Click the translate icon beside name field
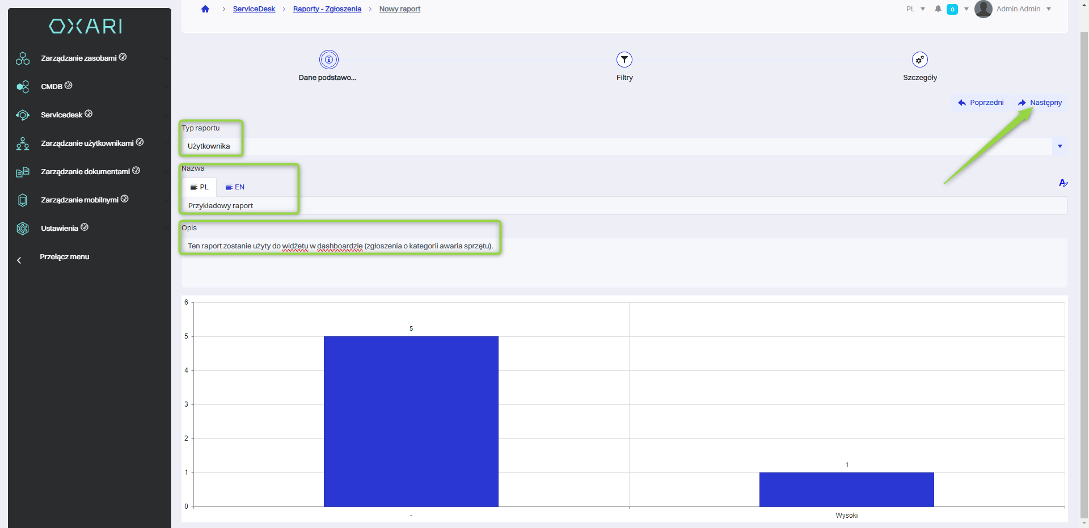The width and height of the screenshot is (1089, 528). [x=1063, y=183]
